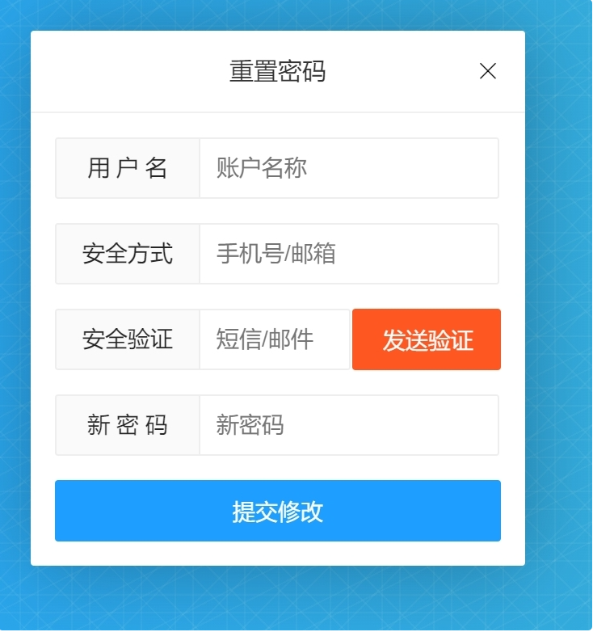593x632 pixels.
Task: Click the orange 发送验证 button
Action: 427,339
